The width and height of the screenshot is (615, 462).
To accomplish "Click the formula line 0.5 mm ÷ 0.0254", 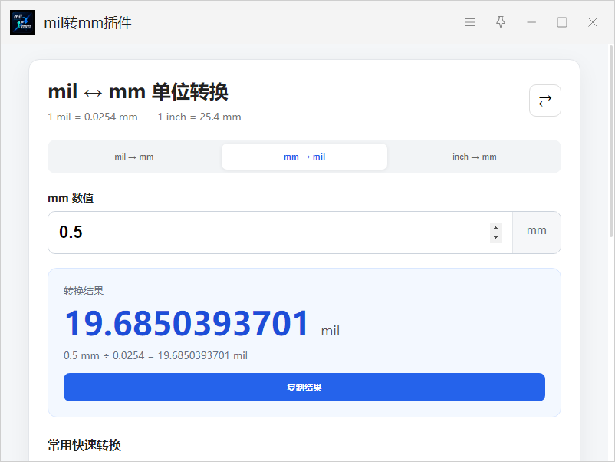I will [x=156, y=355].
